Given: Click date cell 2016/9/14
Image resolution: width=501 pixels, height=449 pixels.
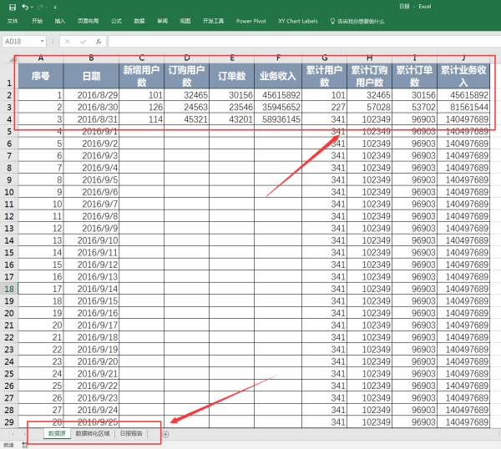Looking at the screenshot, I should 91,289.
